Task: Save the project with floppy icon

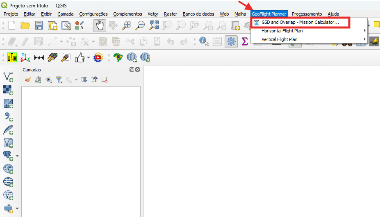Action: pos(39,25)
